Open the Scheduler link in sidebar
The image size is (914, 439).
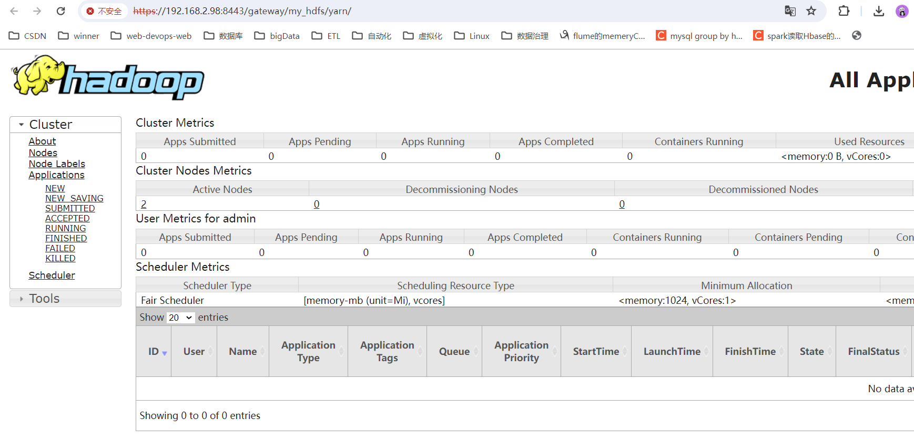click(52, 275)
